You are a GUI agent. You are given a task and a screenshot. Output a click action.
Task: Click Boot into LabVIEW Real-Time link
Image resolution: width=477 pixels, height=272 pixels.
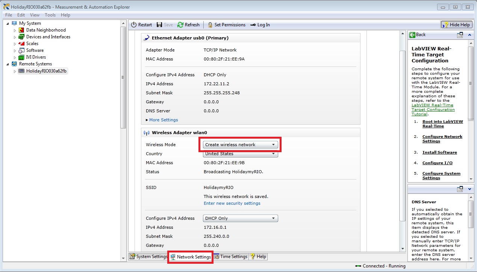(x=443, y=124)
